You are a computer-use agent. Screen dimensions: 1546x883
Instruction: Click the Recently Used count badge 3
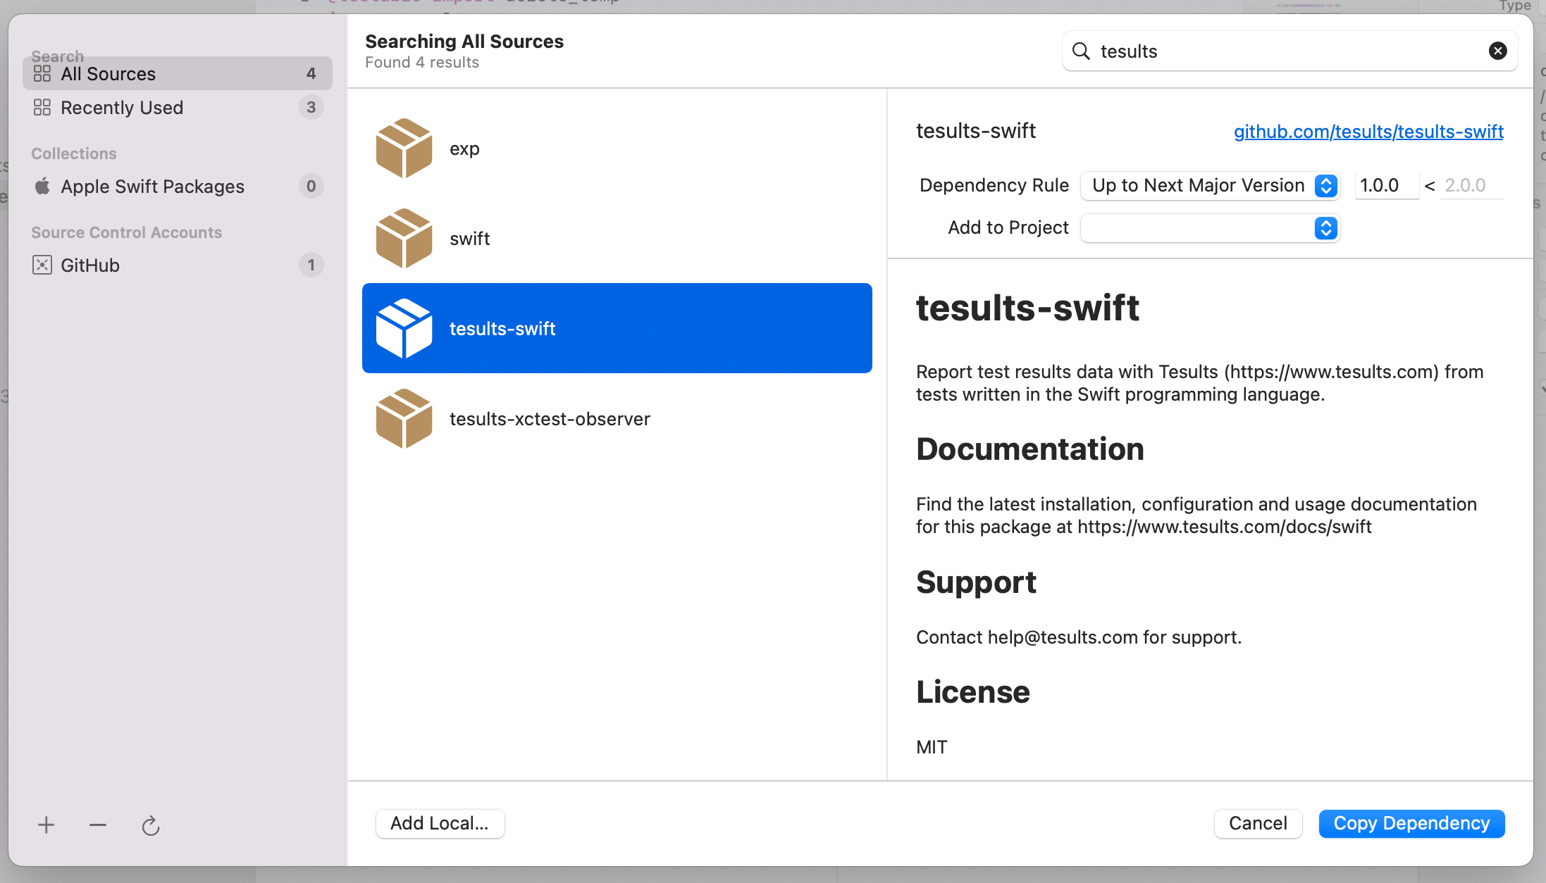click(311, 107)
